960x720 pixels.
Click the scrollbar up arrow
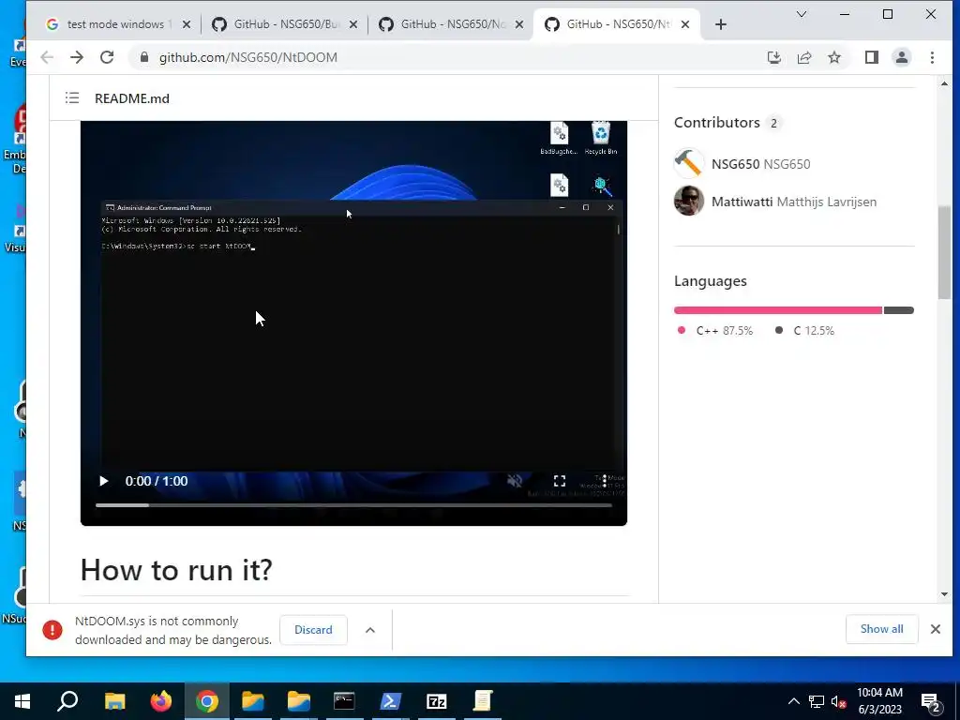coord(944,83)
